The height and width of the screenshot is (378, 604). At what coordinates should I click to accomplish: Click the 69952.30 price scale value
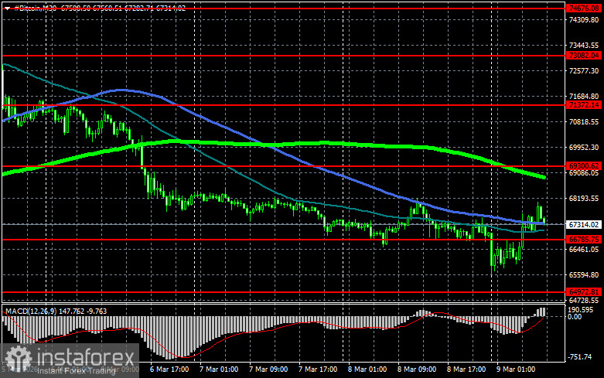pos(584,148)
